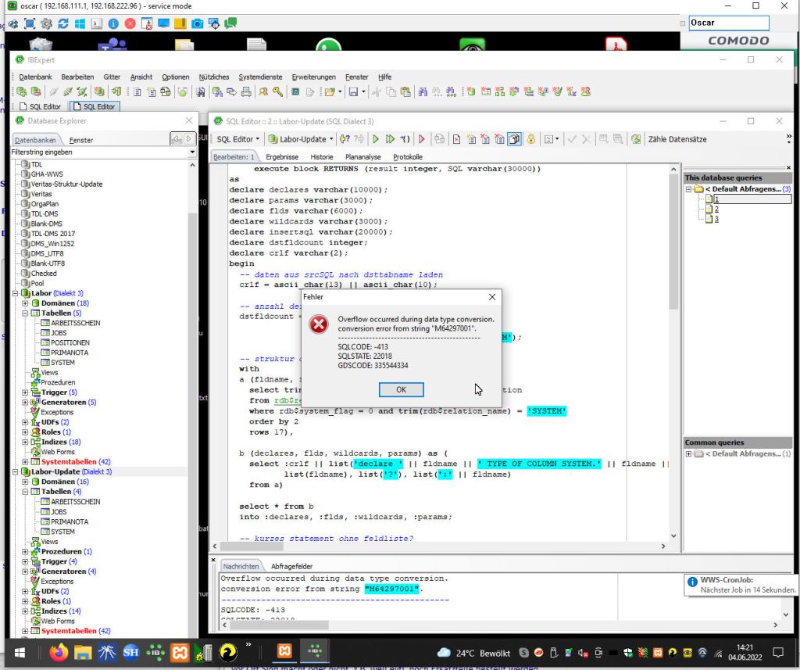Click the refresh icon in remote session toolbar

point(63,23)
